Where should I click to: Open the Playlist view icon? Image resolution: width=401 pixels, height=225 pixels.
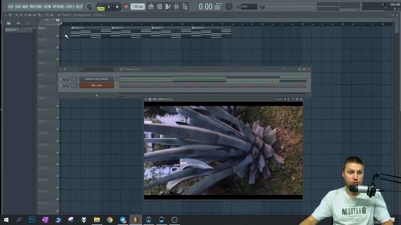[151, 7]
